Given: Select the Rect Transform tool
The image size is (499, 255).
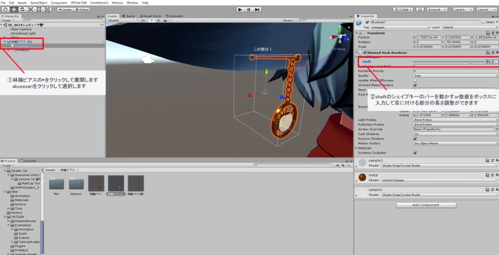Looking at the screenshot, I should pyautogui.click(x=38, y=9).
